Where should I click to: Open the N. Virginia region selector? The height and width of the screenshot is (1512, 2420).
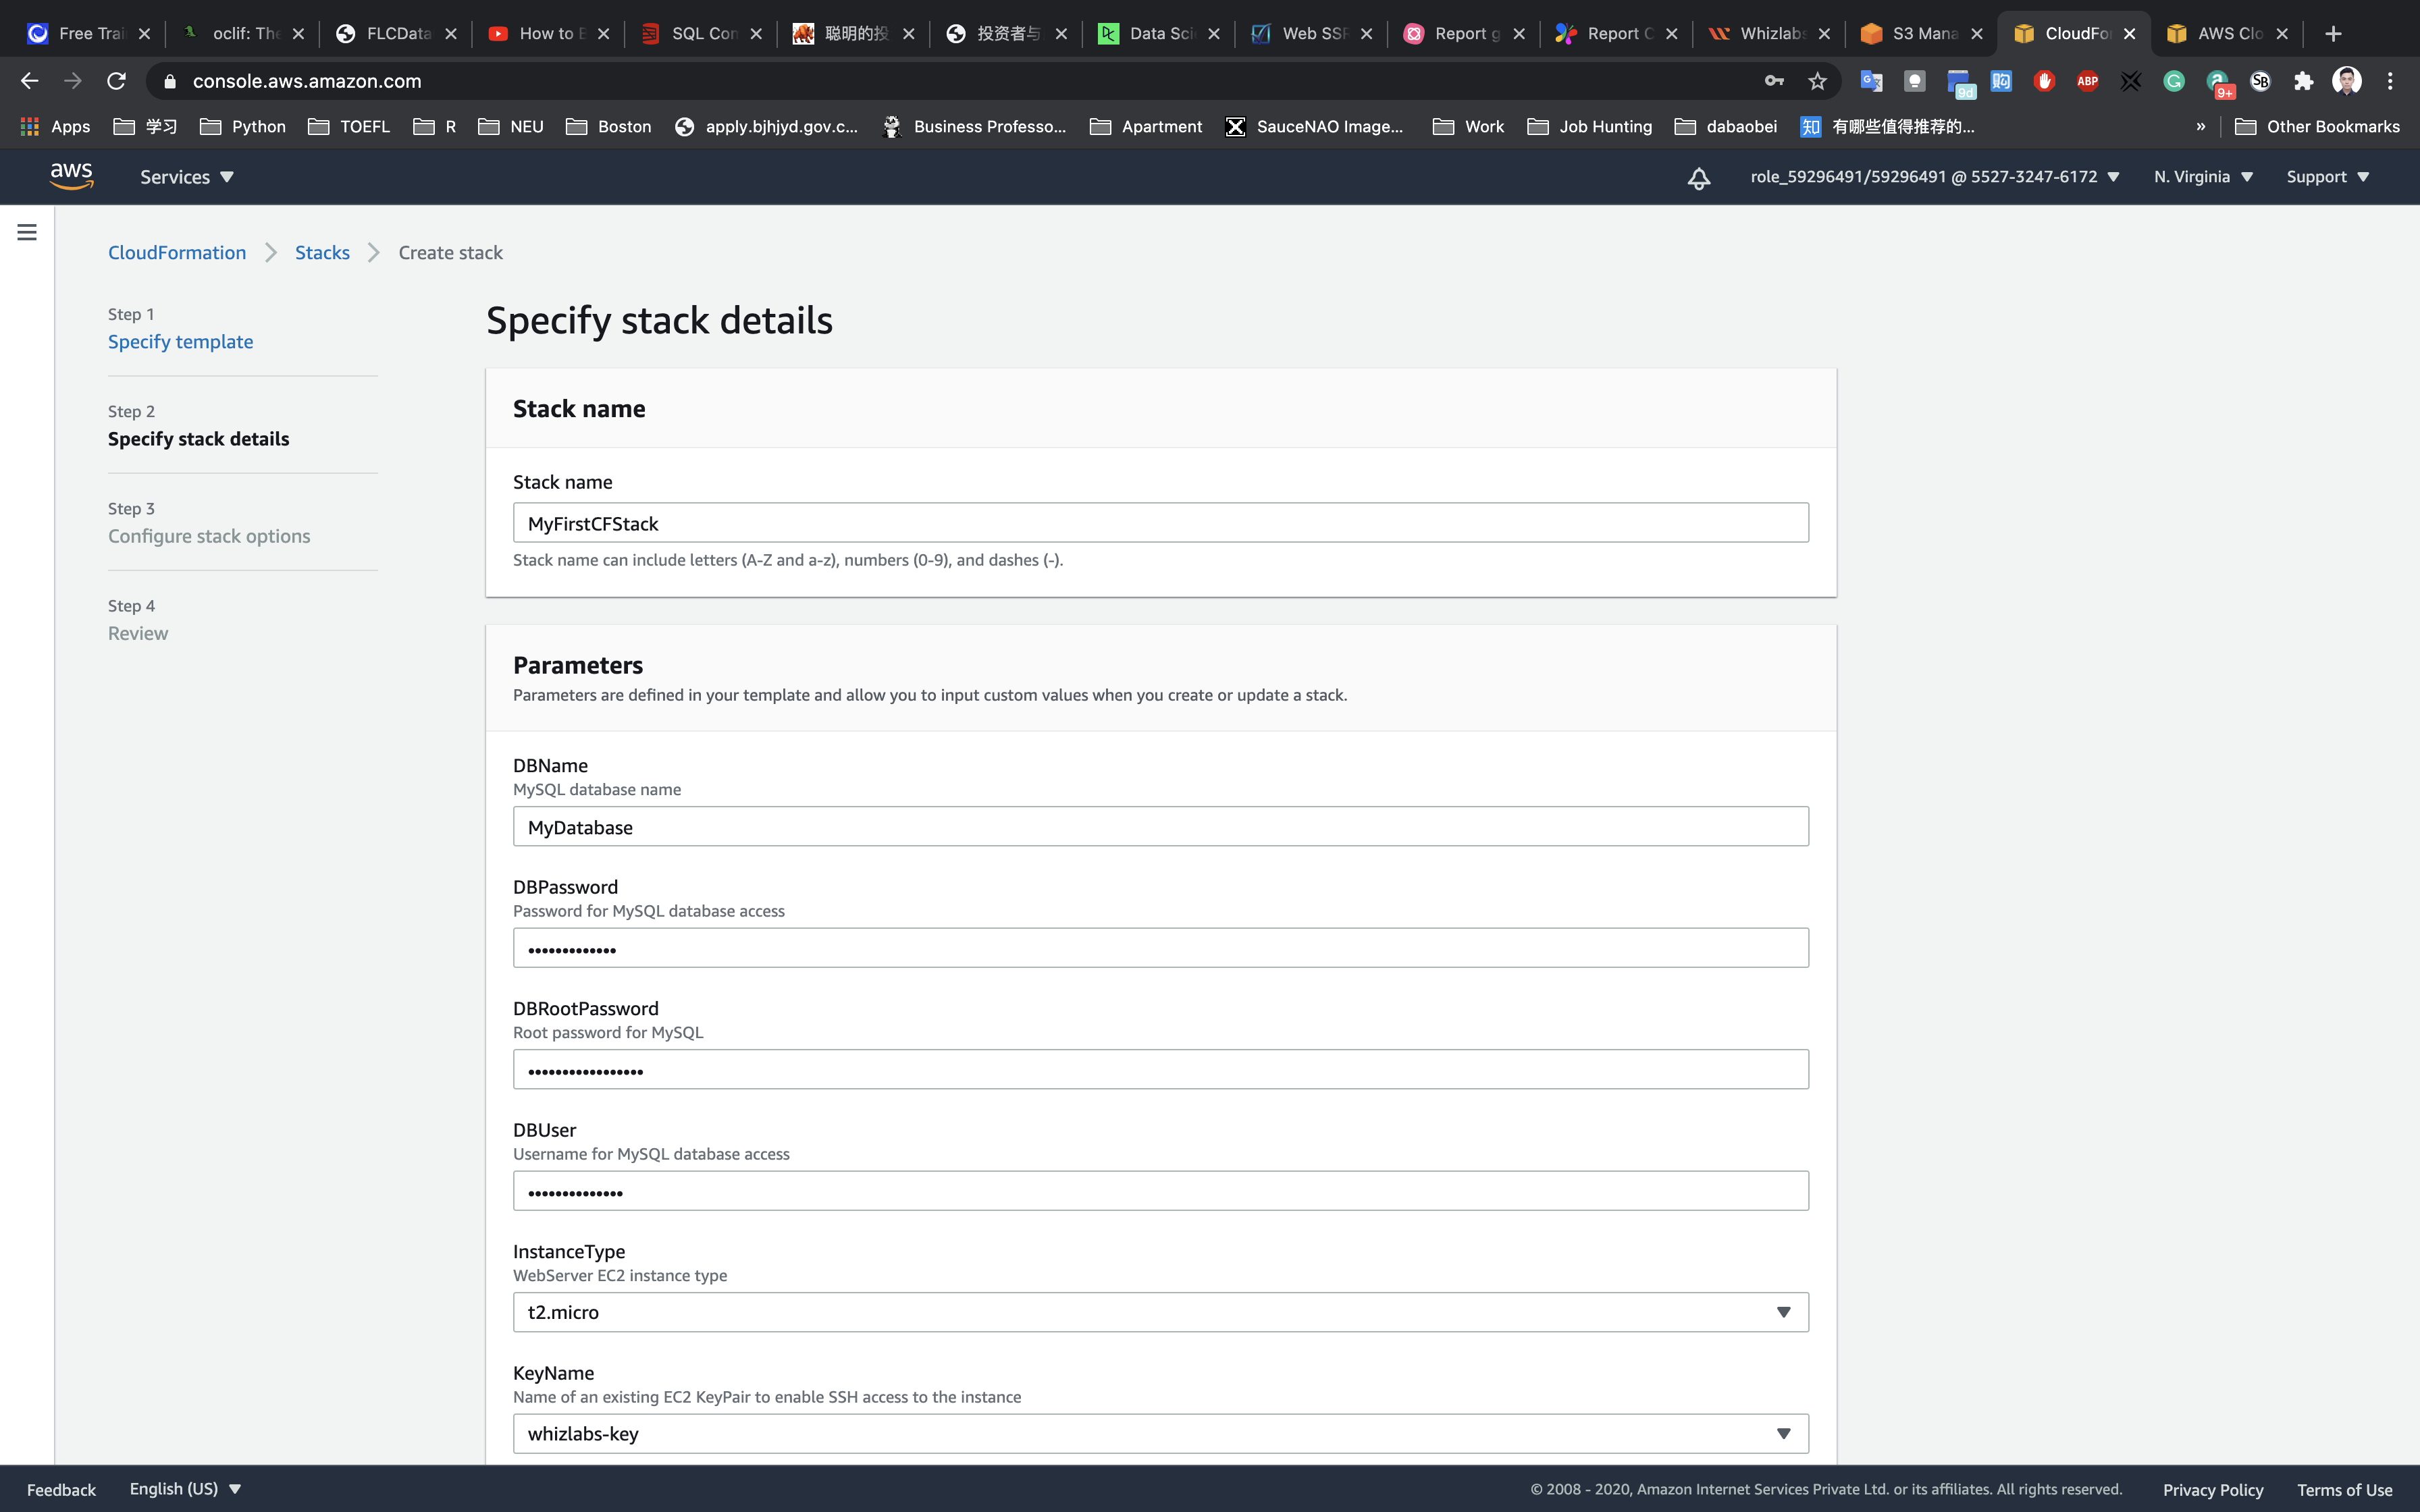[x=2202, y=177]
